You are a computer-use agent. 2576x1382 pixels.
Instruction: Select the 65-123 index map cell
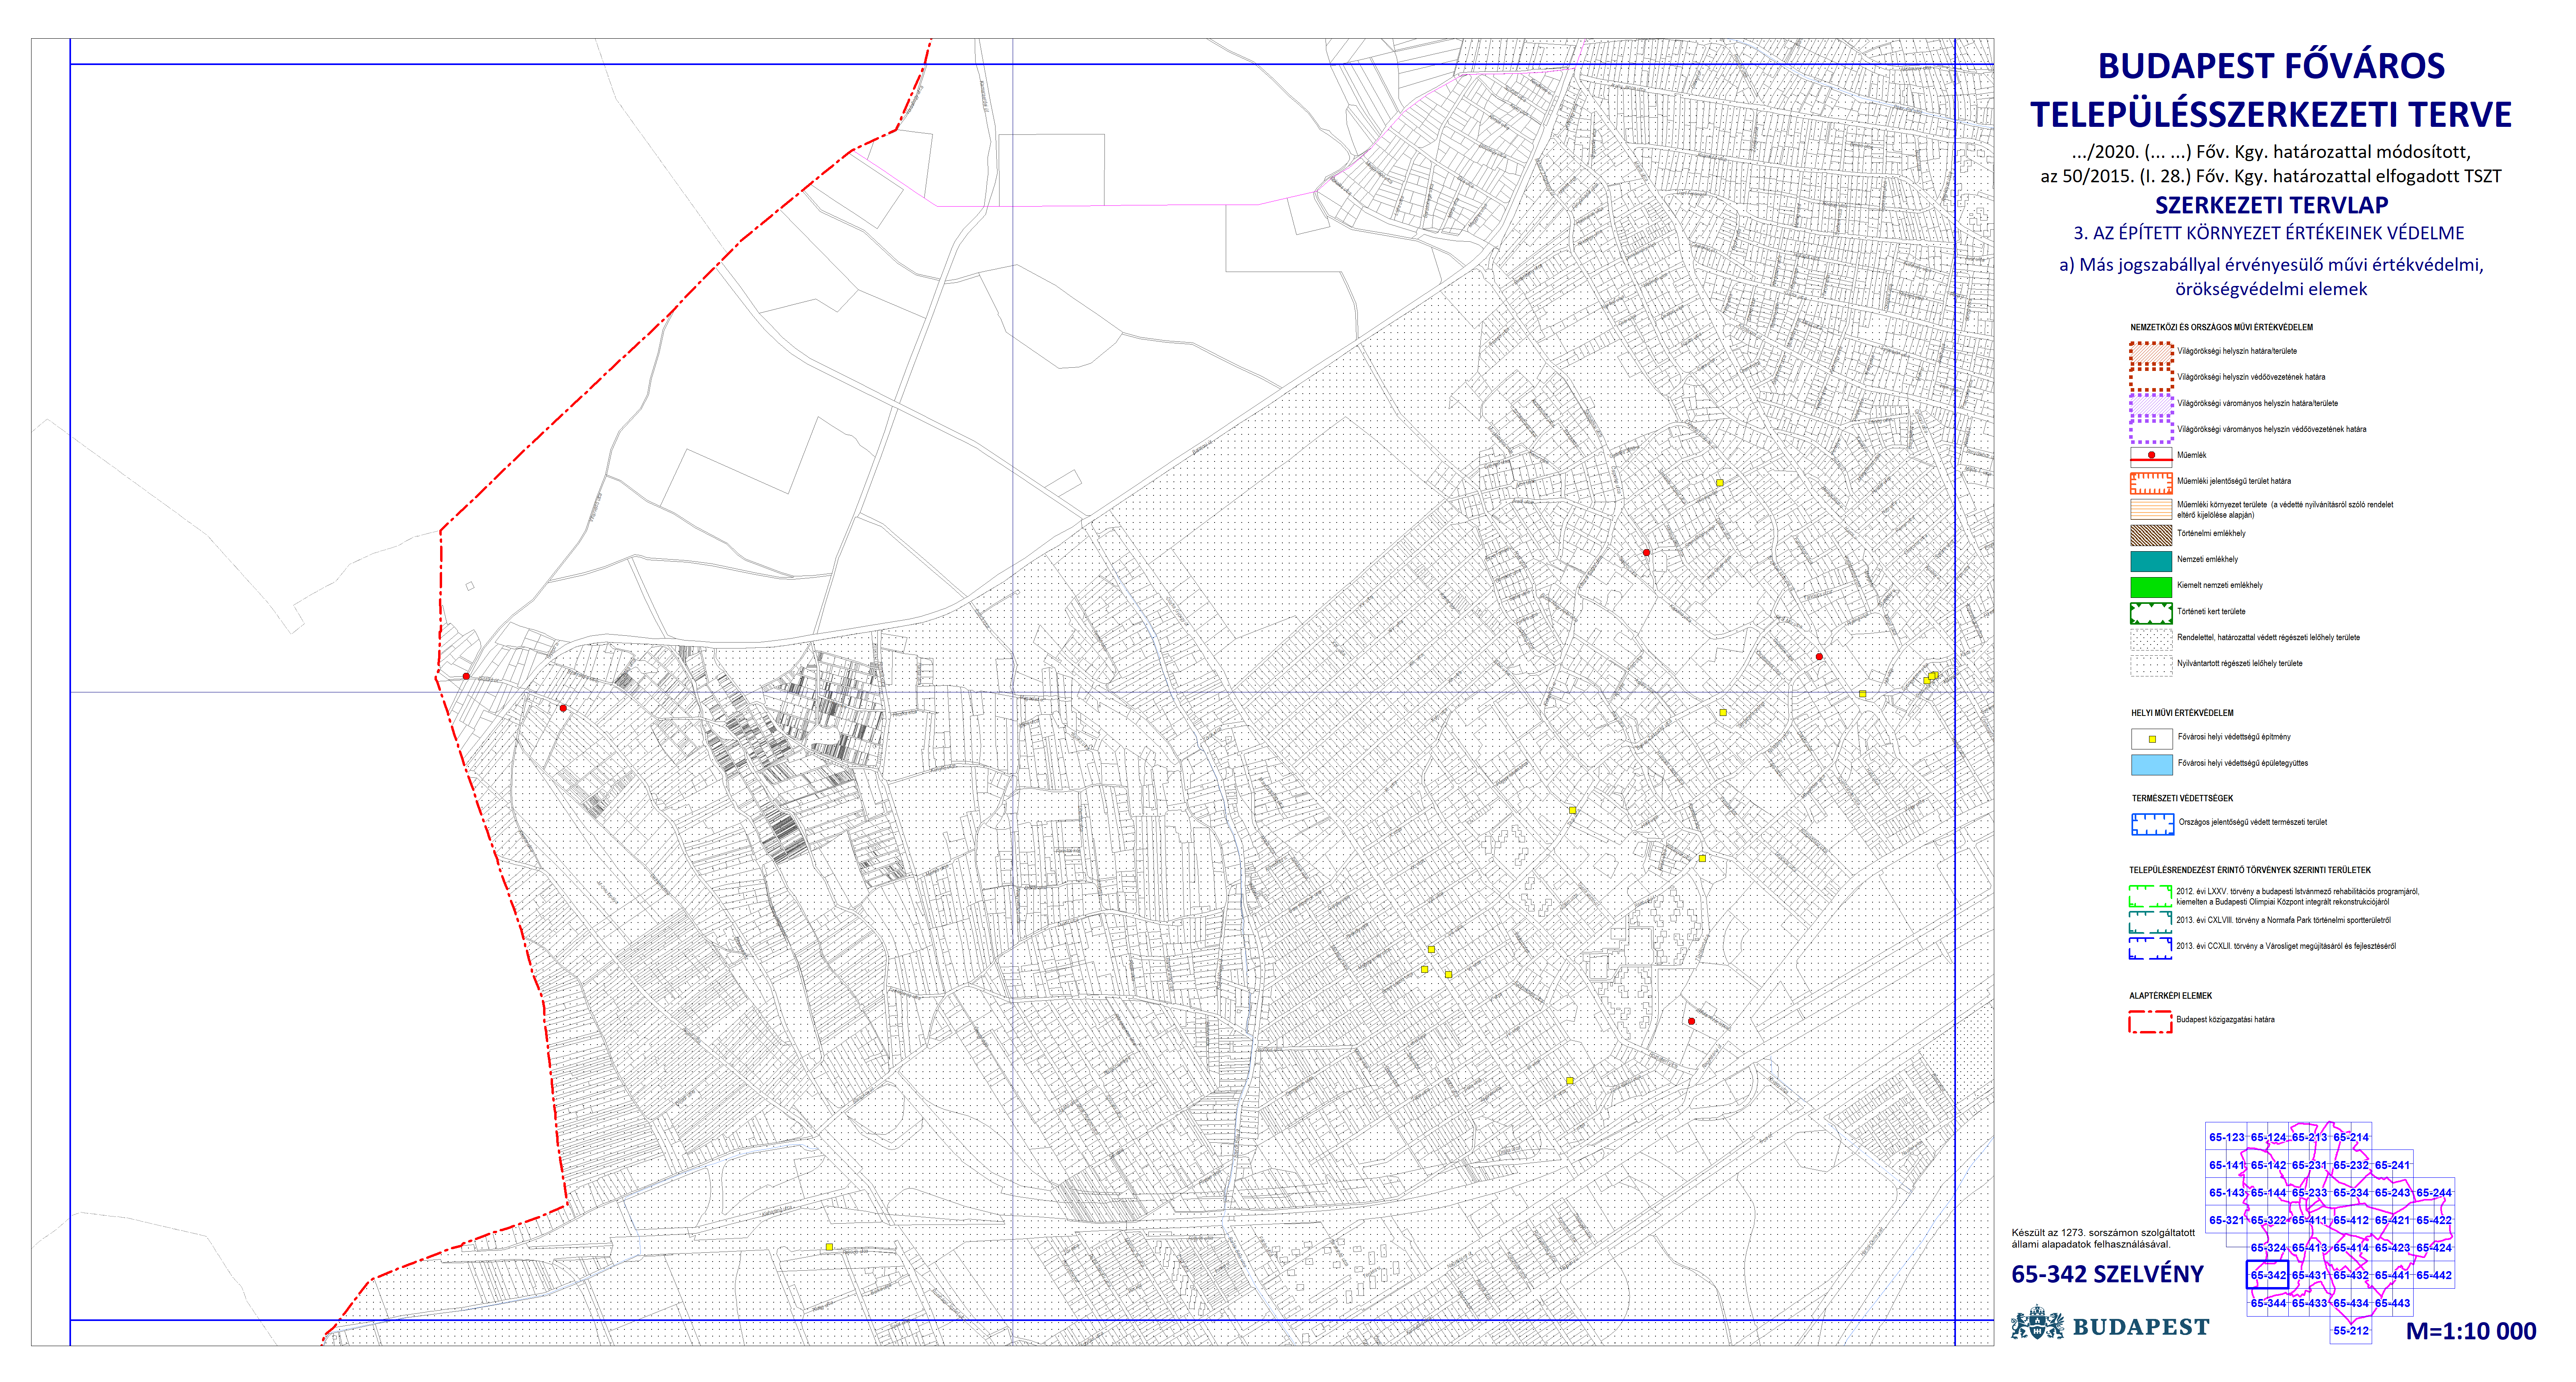click(x=2226, y=1137)
